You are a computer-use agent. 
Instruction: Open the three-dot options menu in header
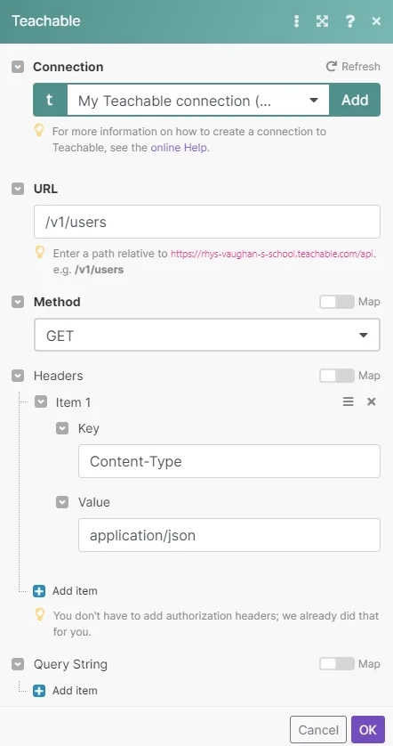tap(297, 21)
